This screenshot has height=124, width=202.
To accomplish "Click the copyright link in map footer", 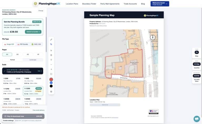I will [115, 118].
